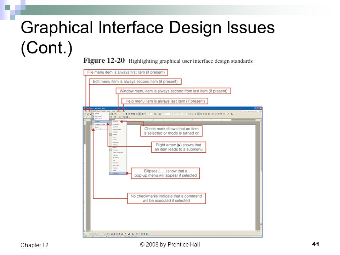Enable the Picture toolbar
Viewport: 340px width, 255px height.
click(118, 147)
